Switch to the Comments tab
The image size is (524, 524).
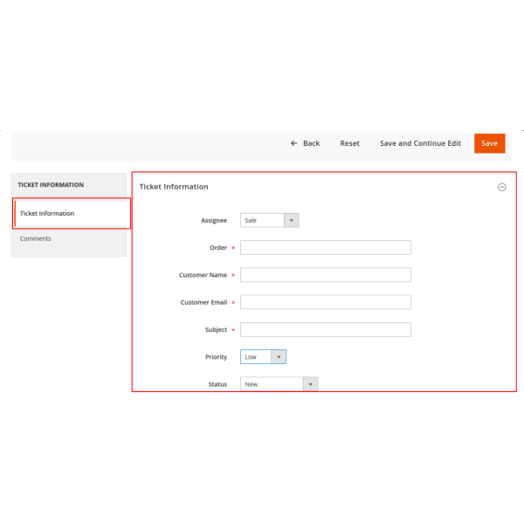point(36,238)
